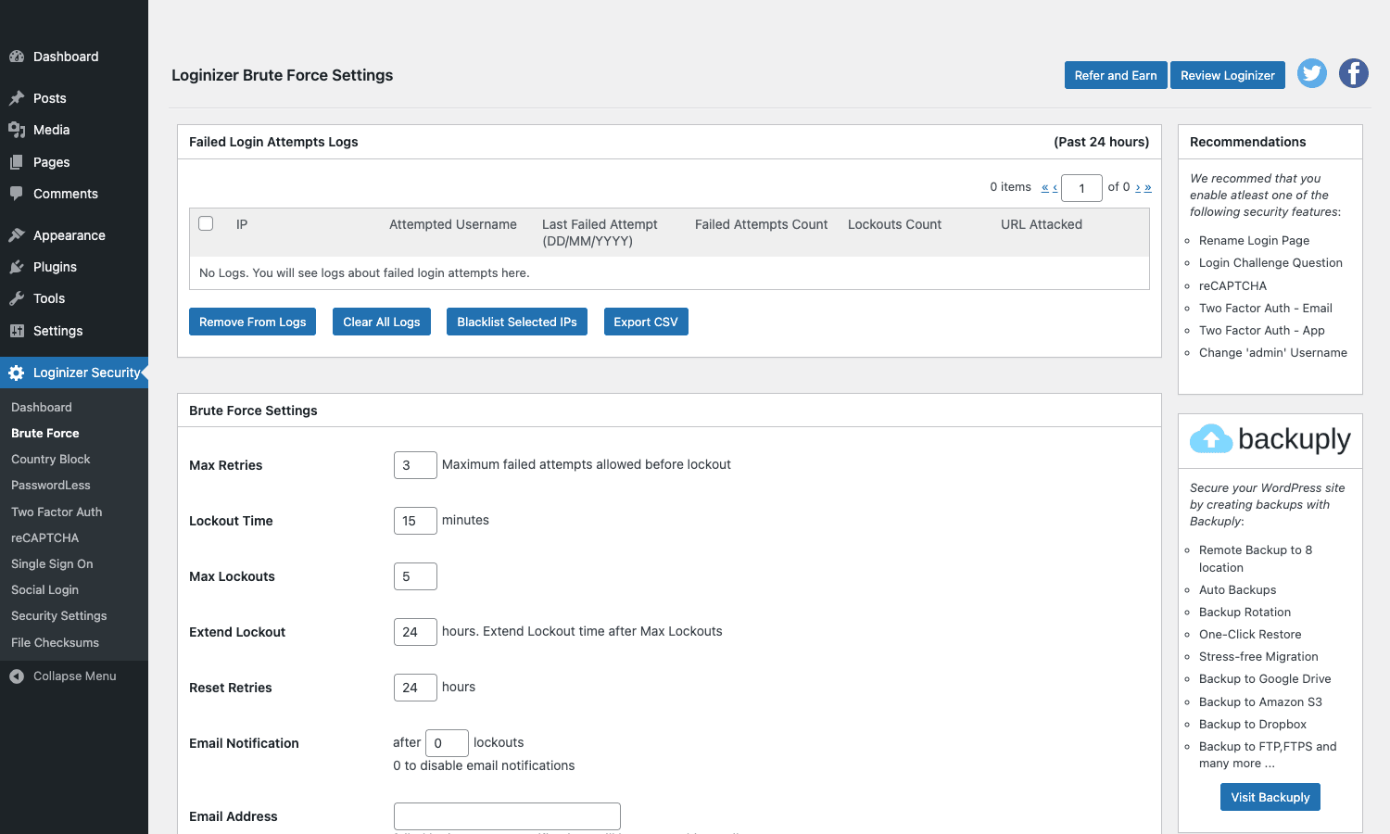Click the Email Notification lockouts field

tap(447, 743)
